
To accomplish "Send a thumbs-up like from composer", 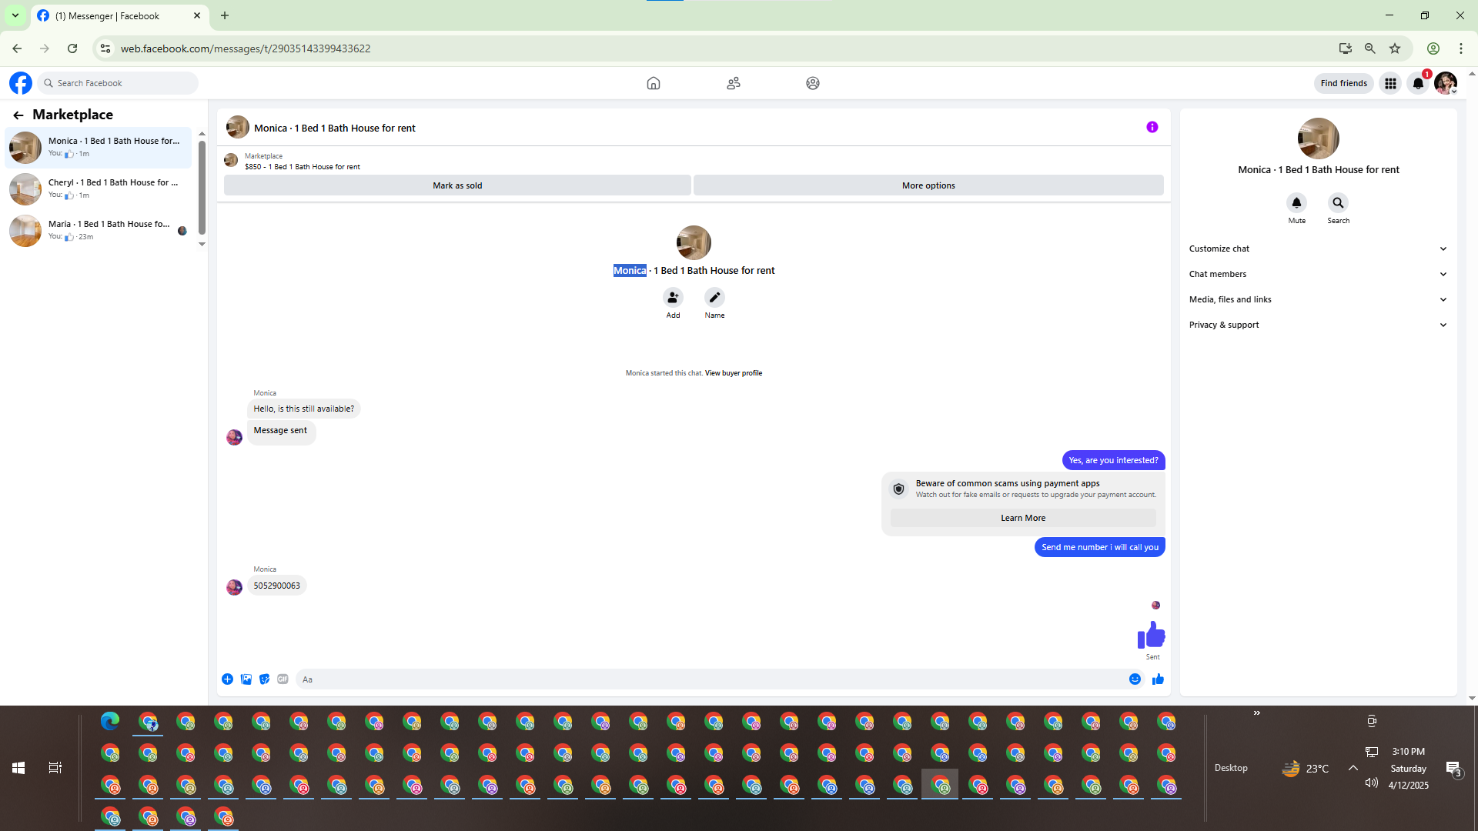I will click(1158, 679).
